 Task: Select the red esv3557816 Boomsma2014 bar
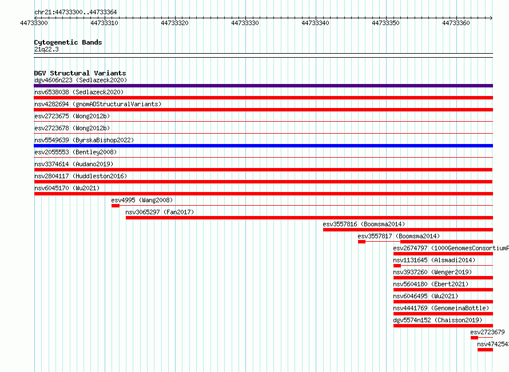point(408,230)
